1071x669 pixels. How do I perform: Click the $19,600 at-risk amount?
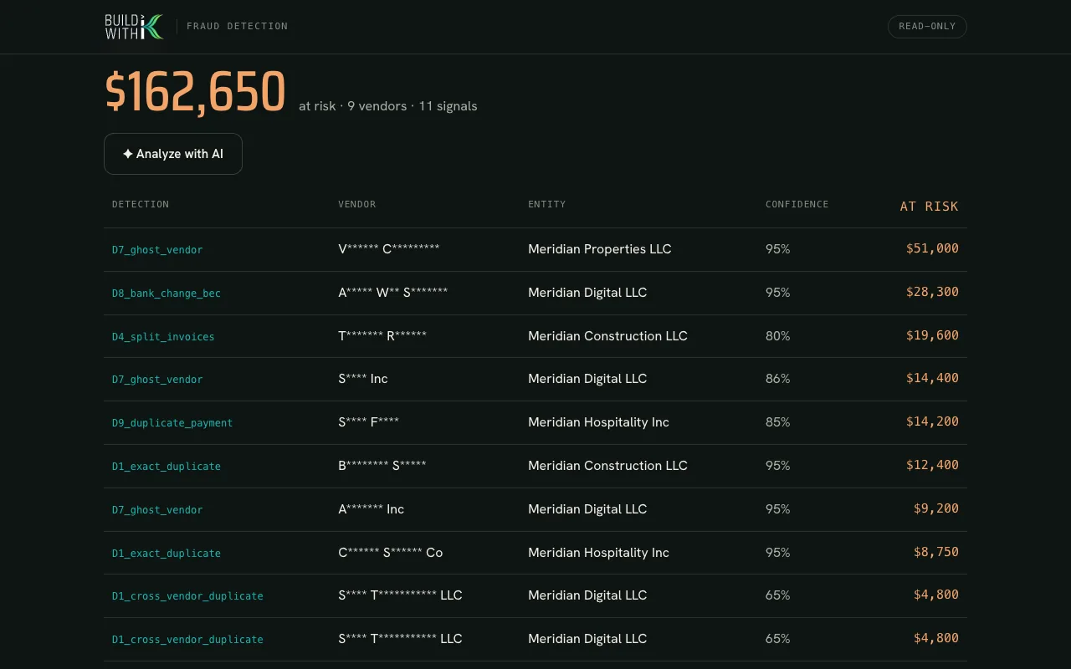tap(932, 335)
